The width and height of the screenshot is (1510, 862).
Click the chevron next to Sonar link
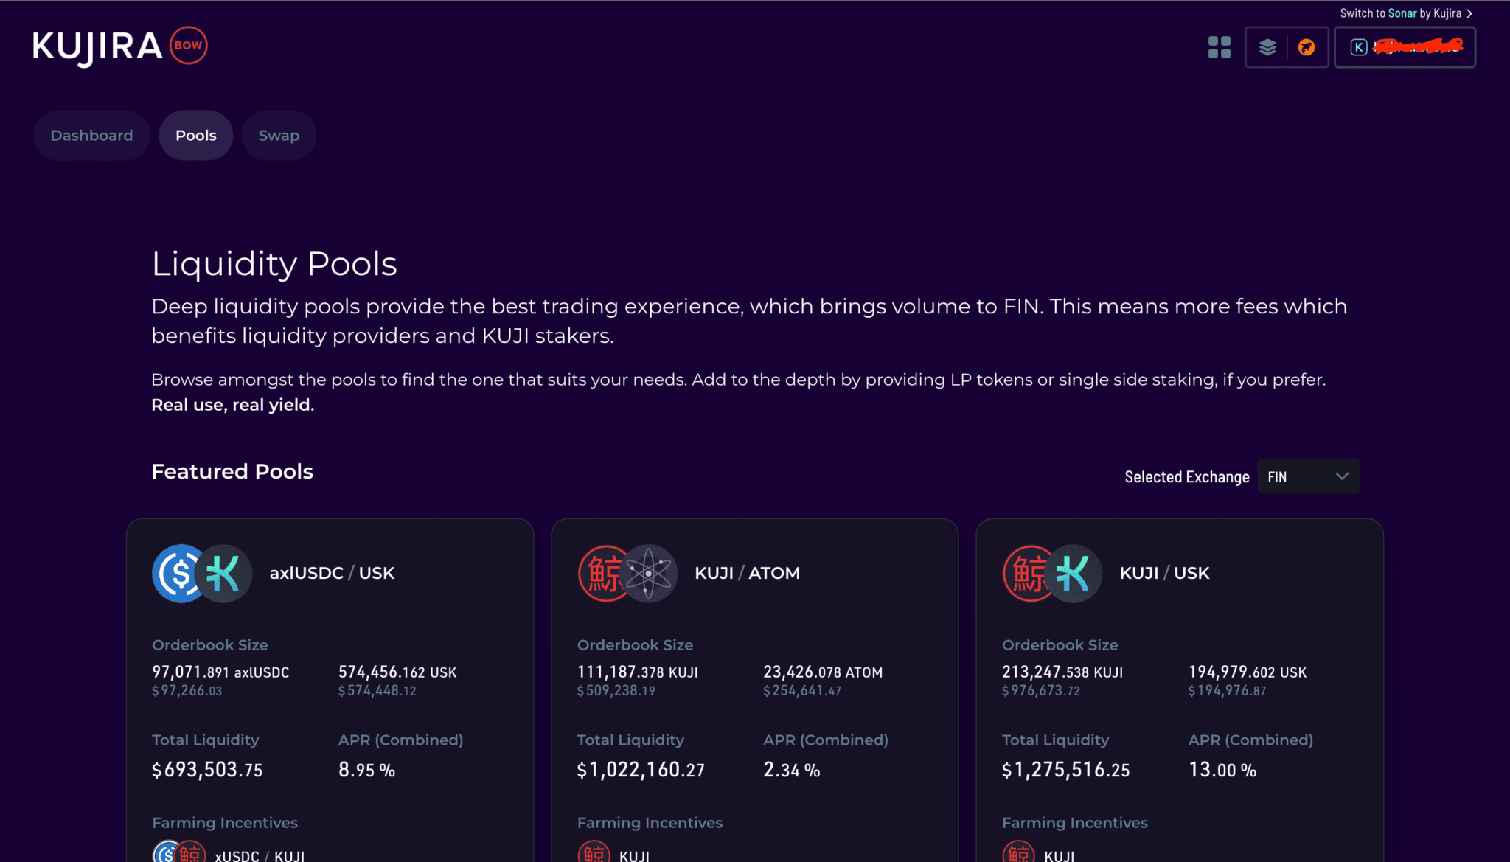click(x=1469, y=13)
